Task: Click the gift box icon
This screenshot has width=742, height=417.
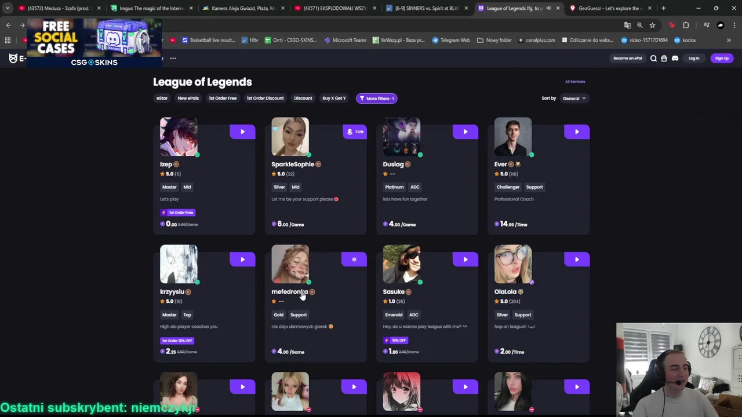Action: click(x=664, y=58)
